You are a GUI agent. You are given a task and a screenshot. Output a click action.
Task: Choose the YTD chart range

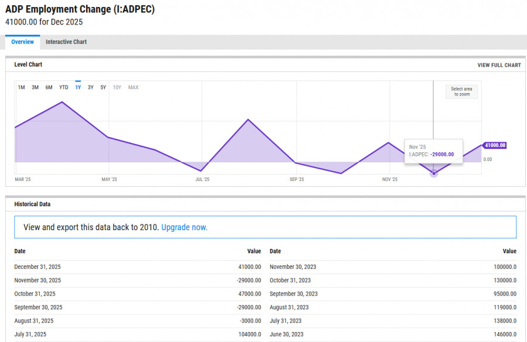click(63, 87)
